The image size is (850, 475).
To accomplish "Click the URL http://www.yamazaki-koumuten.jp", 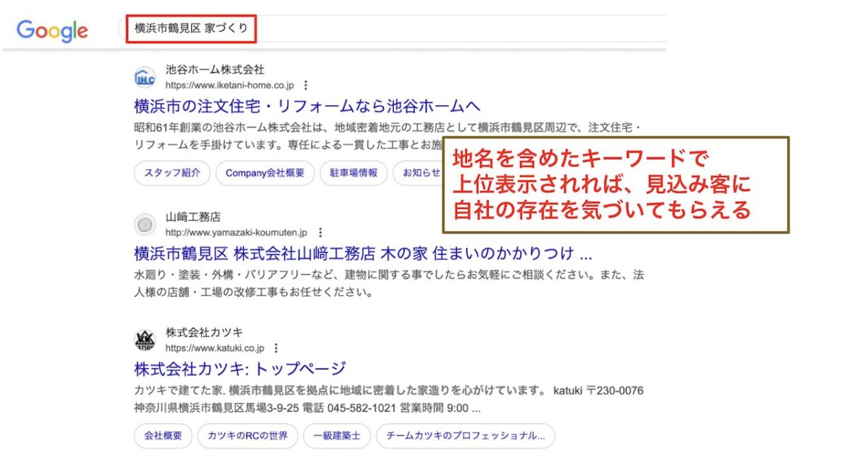I will [237, 233].
